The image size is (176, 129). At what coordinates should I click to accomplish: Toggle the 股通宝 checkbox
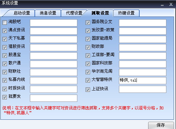coord(4,55)
